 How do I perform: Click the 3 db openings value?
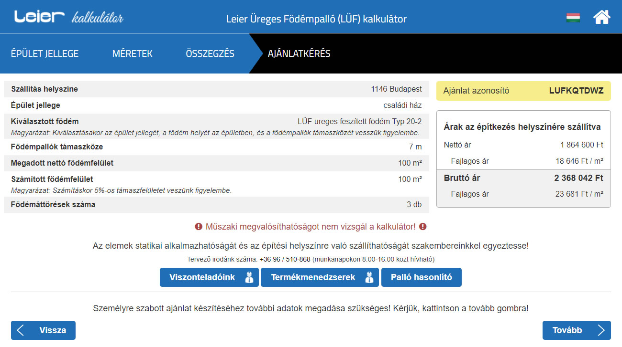(414, 205)
